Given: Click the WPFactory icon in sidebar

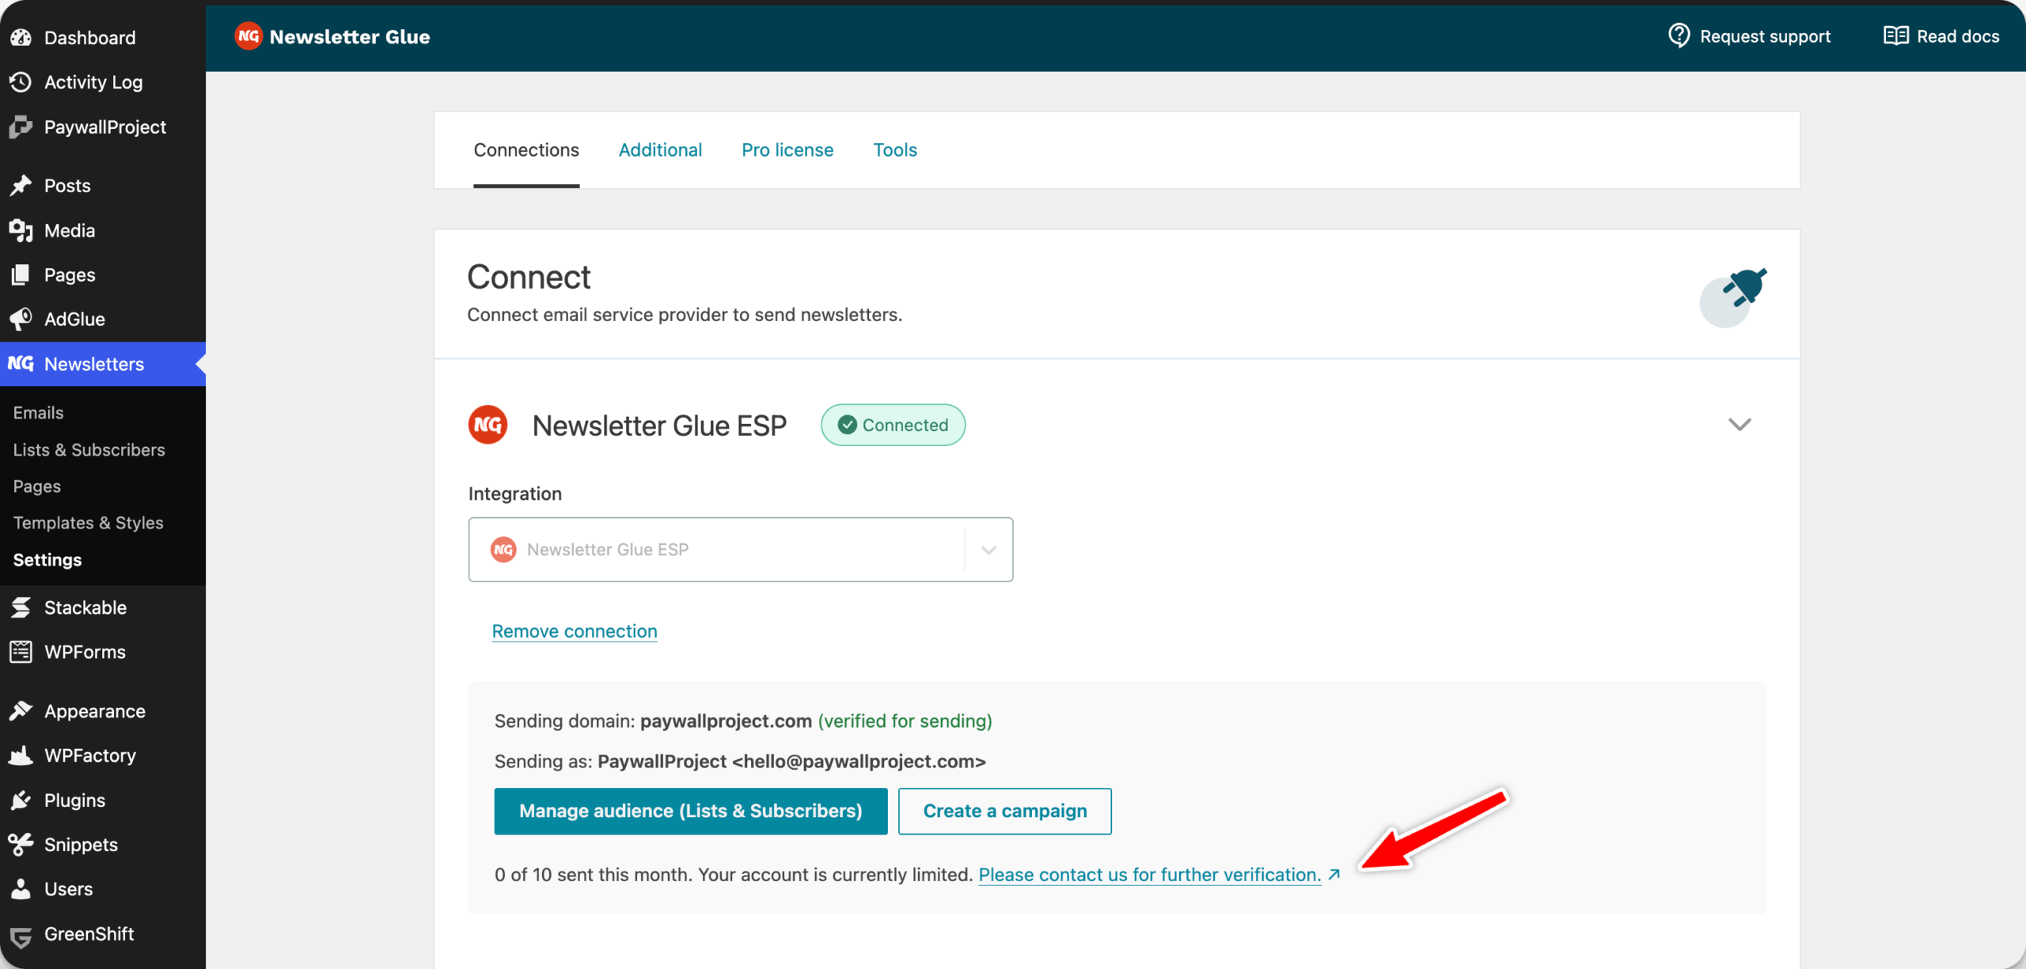Looking at the screenshot, I should 21,755.
